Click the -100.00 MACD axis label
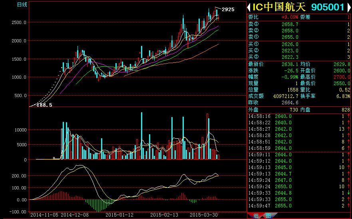The image size is (352, 219). (18, 211)
